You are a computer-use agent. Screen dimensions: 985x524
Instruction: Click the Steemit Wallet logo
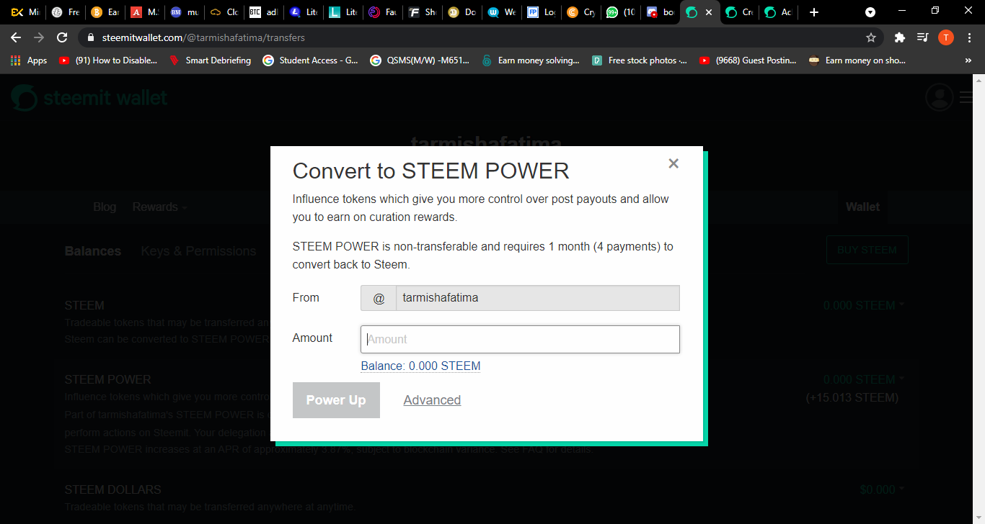pos(89,98)
